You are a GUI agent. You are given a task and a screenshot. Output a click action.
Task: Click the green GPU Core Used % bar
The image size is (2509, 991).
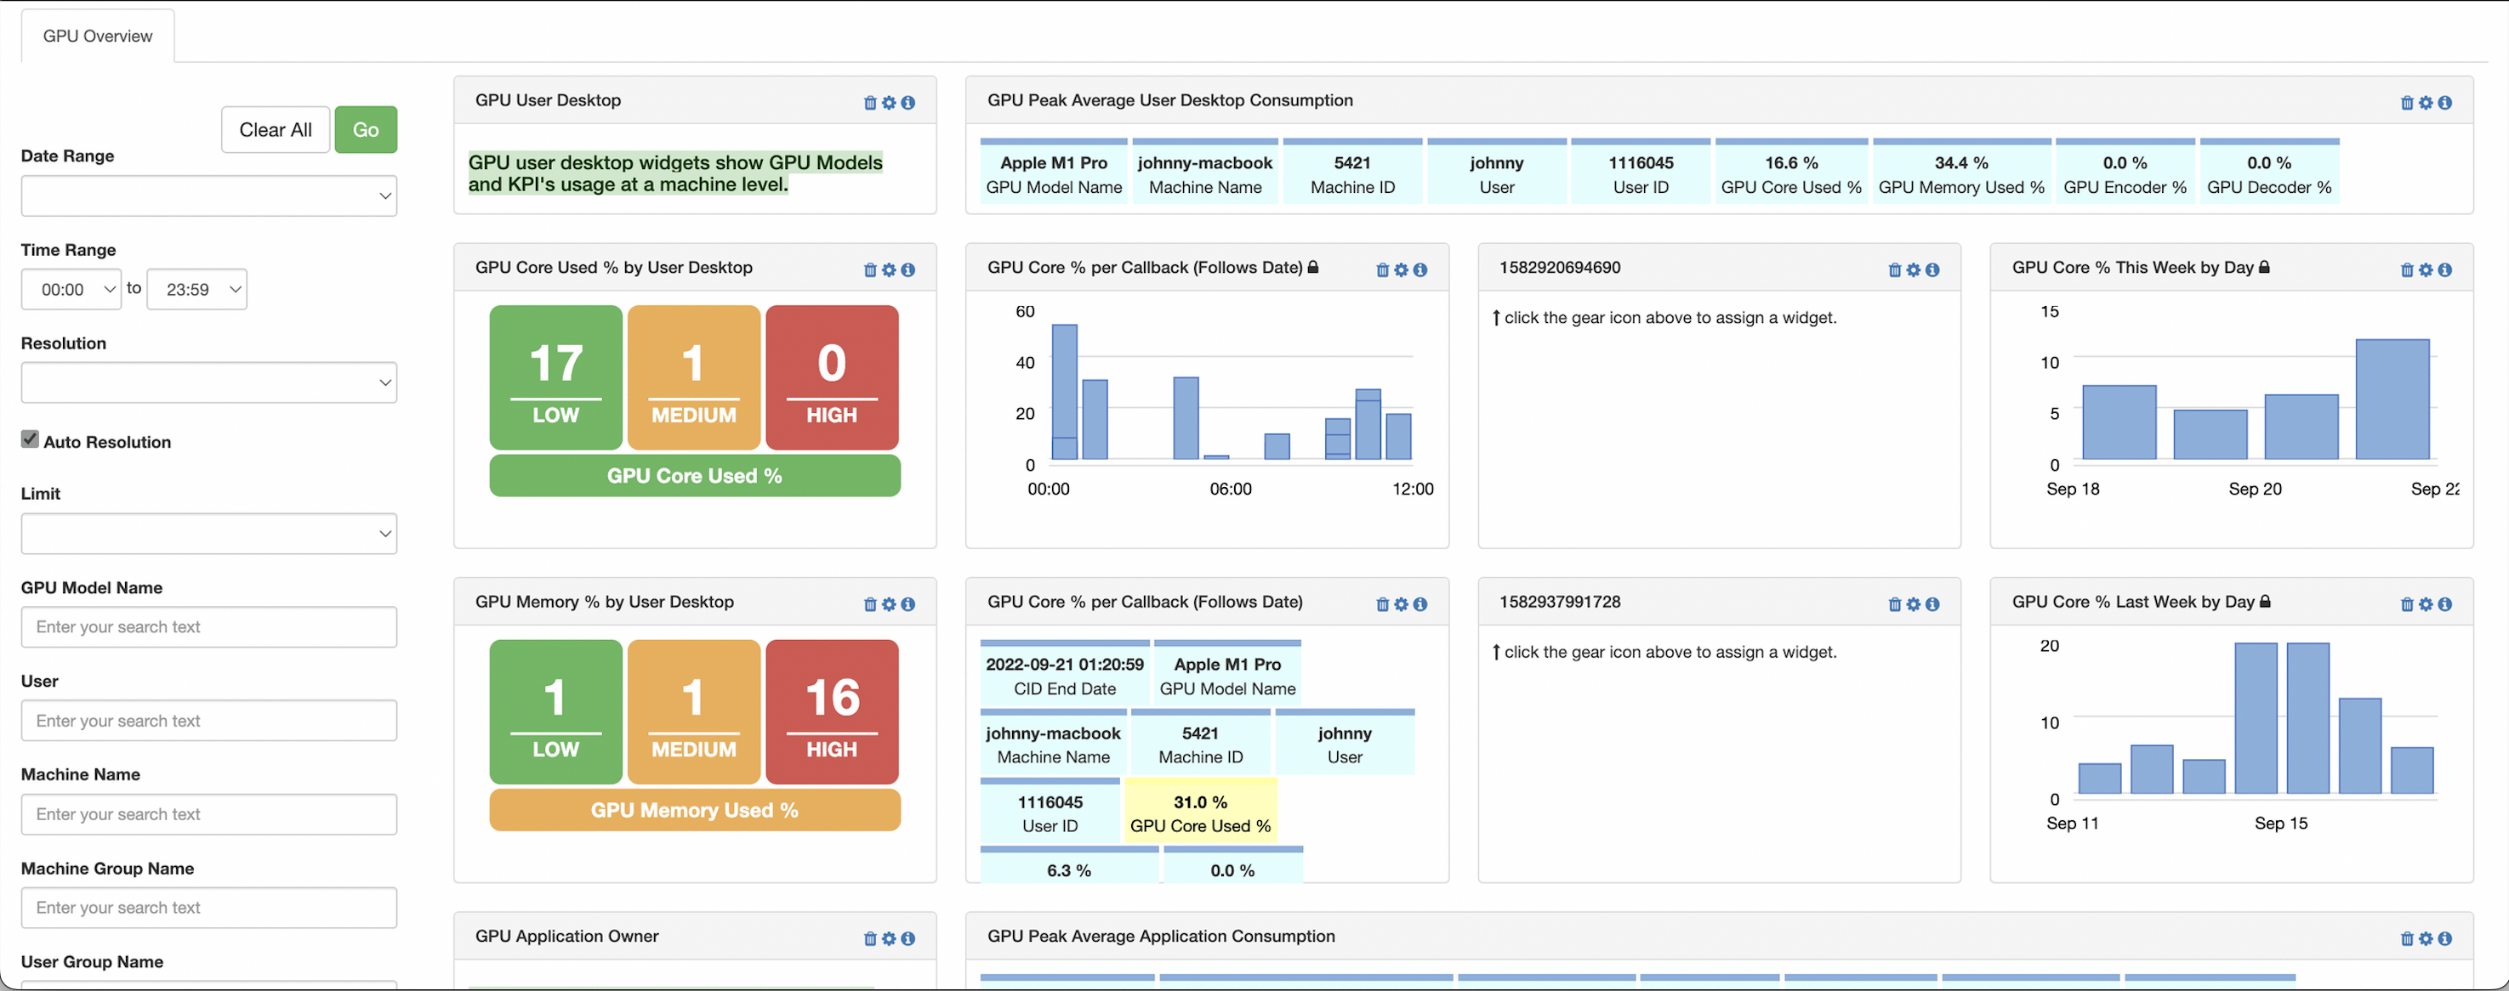(695, 476)
